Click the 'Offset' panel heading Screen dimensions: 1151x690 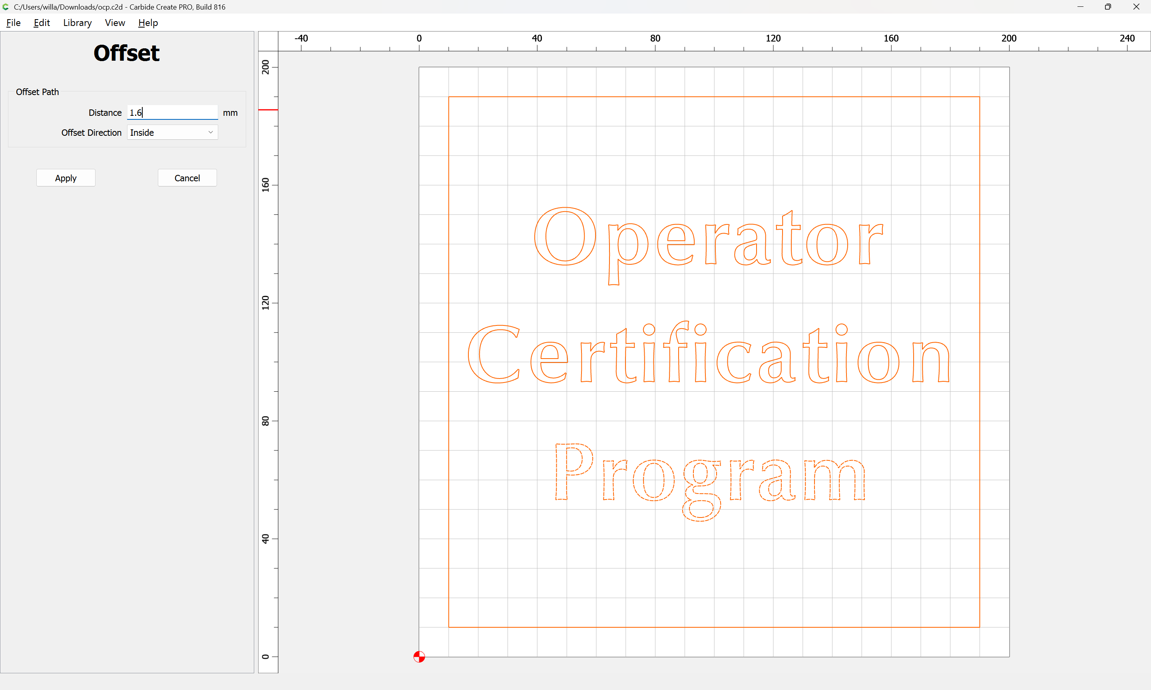click(127, 53)
